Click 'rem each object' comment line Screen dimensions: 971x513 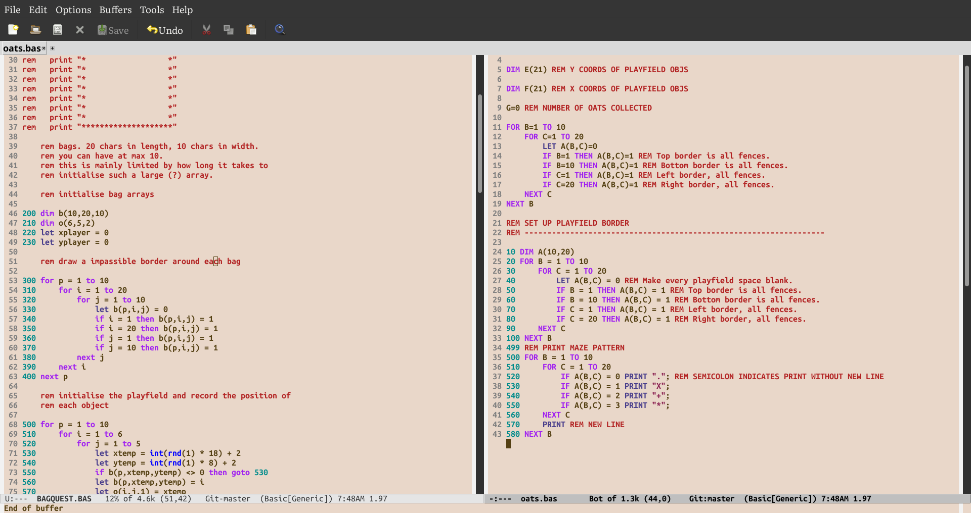point(74,405)
